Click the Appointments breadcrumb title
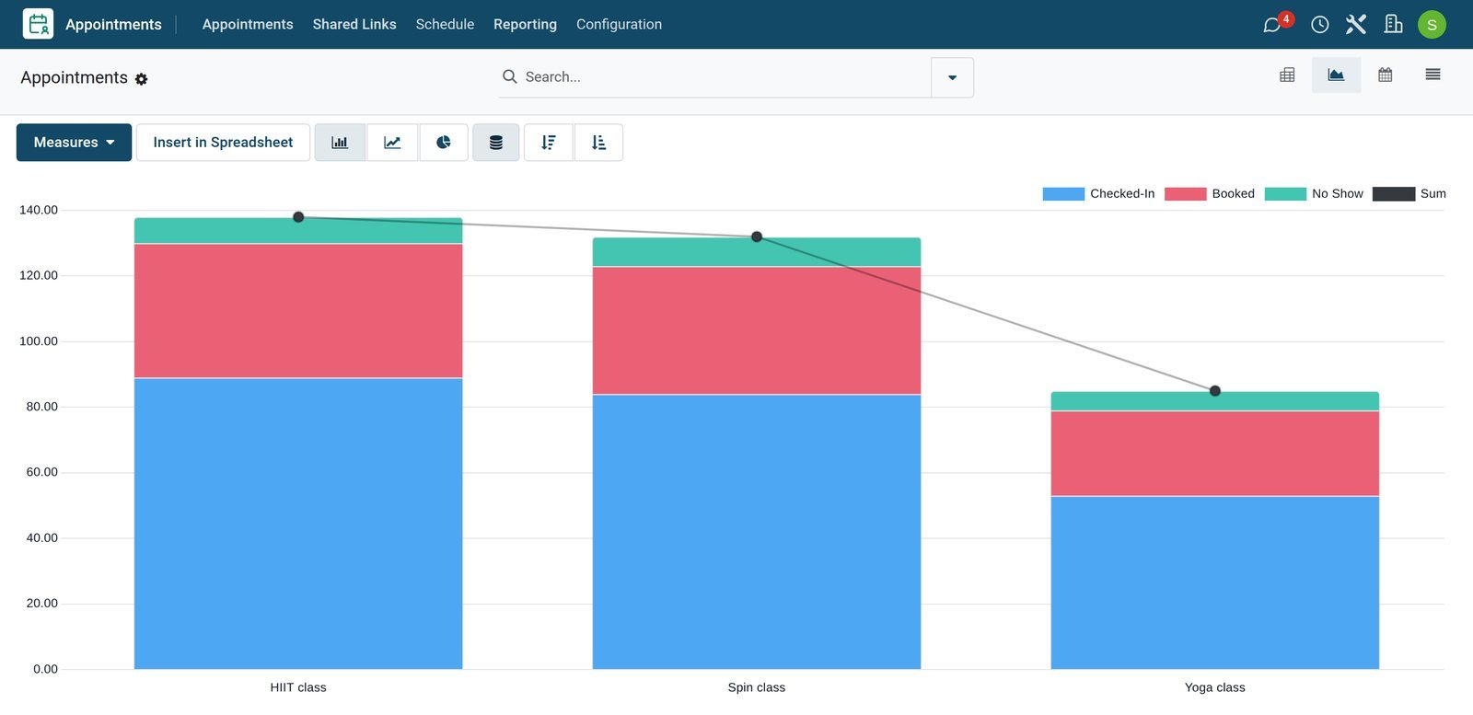The height and width of the screenshot is (715, 1473). [75, 78]
